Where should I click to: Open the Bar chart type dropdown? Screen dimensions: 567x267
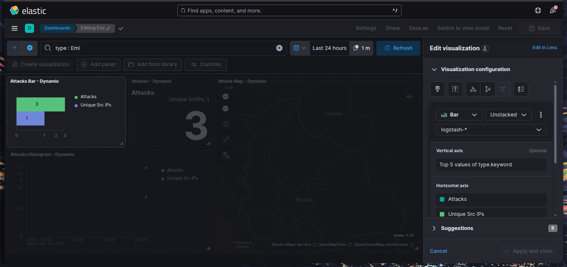point(459,115)
